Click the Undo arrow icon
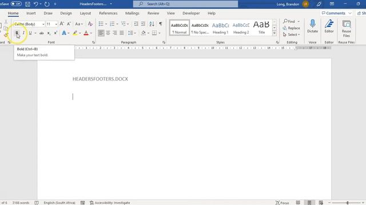 tap(35, 4)
